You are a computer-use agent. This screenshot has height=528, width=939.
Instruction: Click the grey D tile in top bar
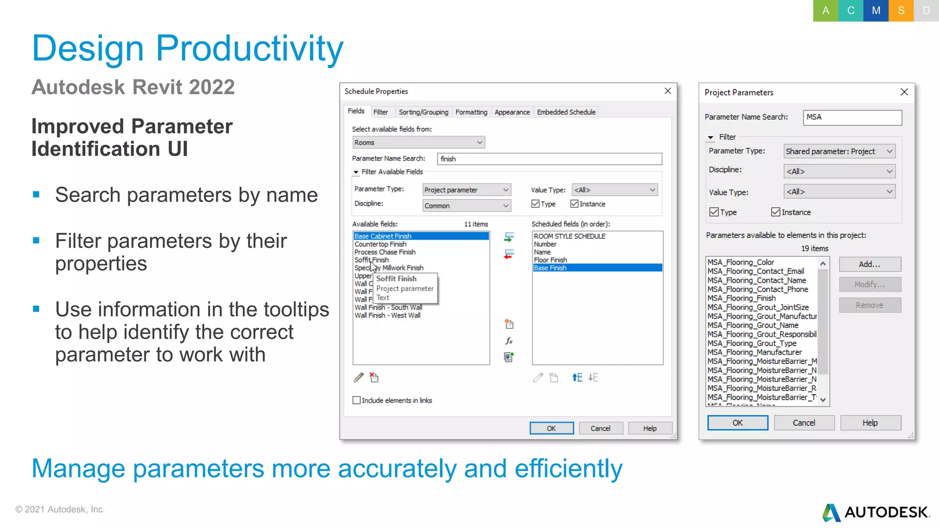click(x=926, y=11)
